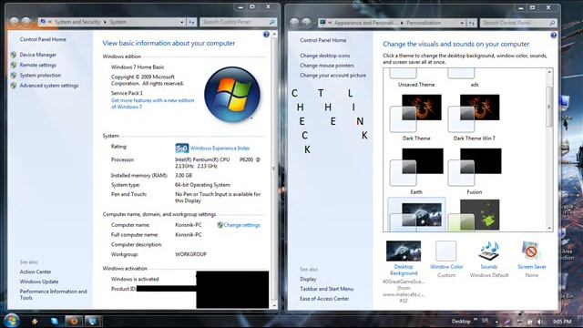The height and width of the screenshot is (328, 583).
Task: Open Device Manager in System window
Action: click(38, 55)
